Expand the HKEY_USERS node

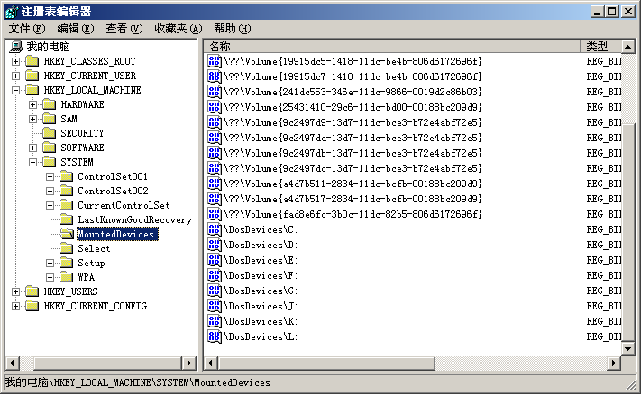tap(15, 291)
